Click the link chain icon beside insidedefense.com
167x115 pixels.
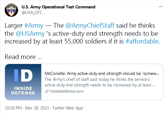[x=47, y=91]
